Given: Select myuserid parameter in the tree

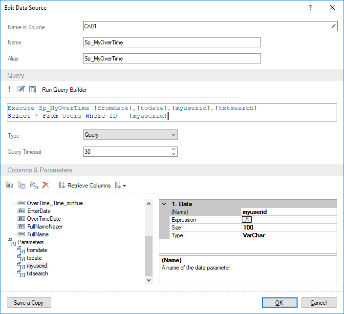Looking at the screenshot, I should coord(37,266).
